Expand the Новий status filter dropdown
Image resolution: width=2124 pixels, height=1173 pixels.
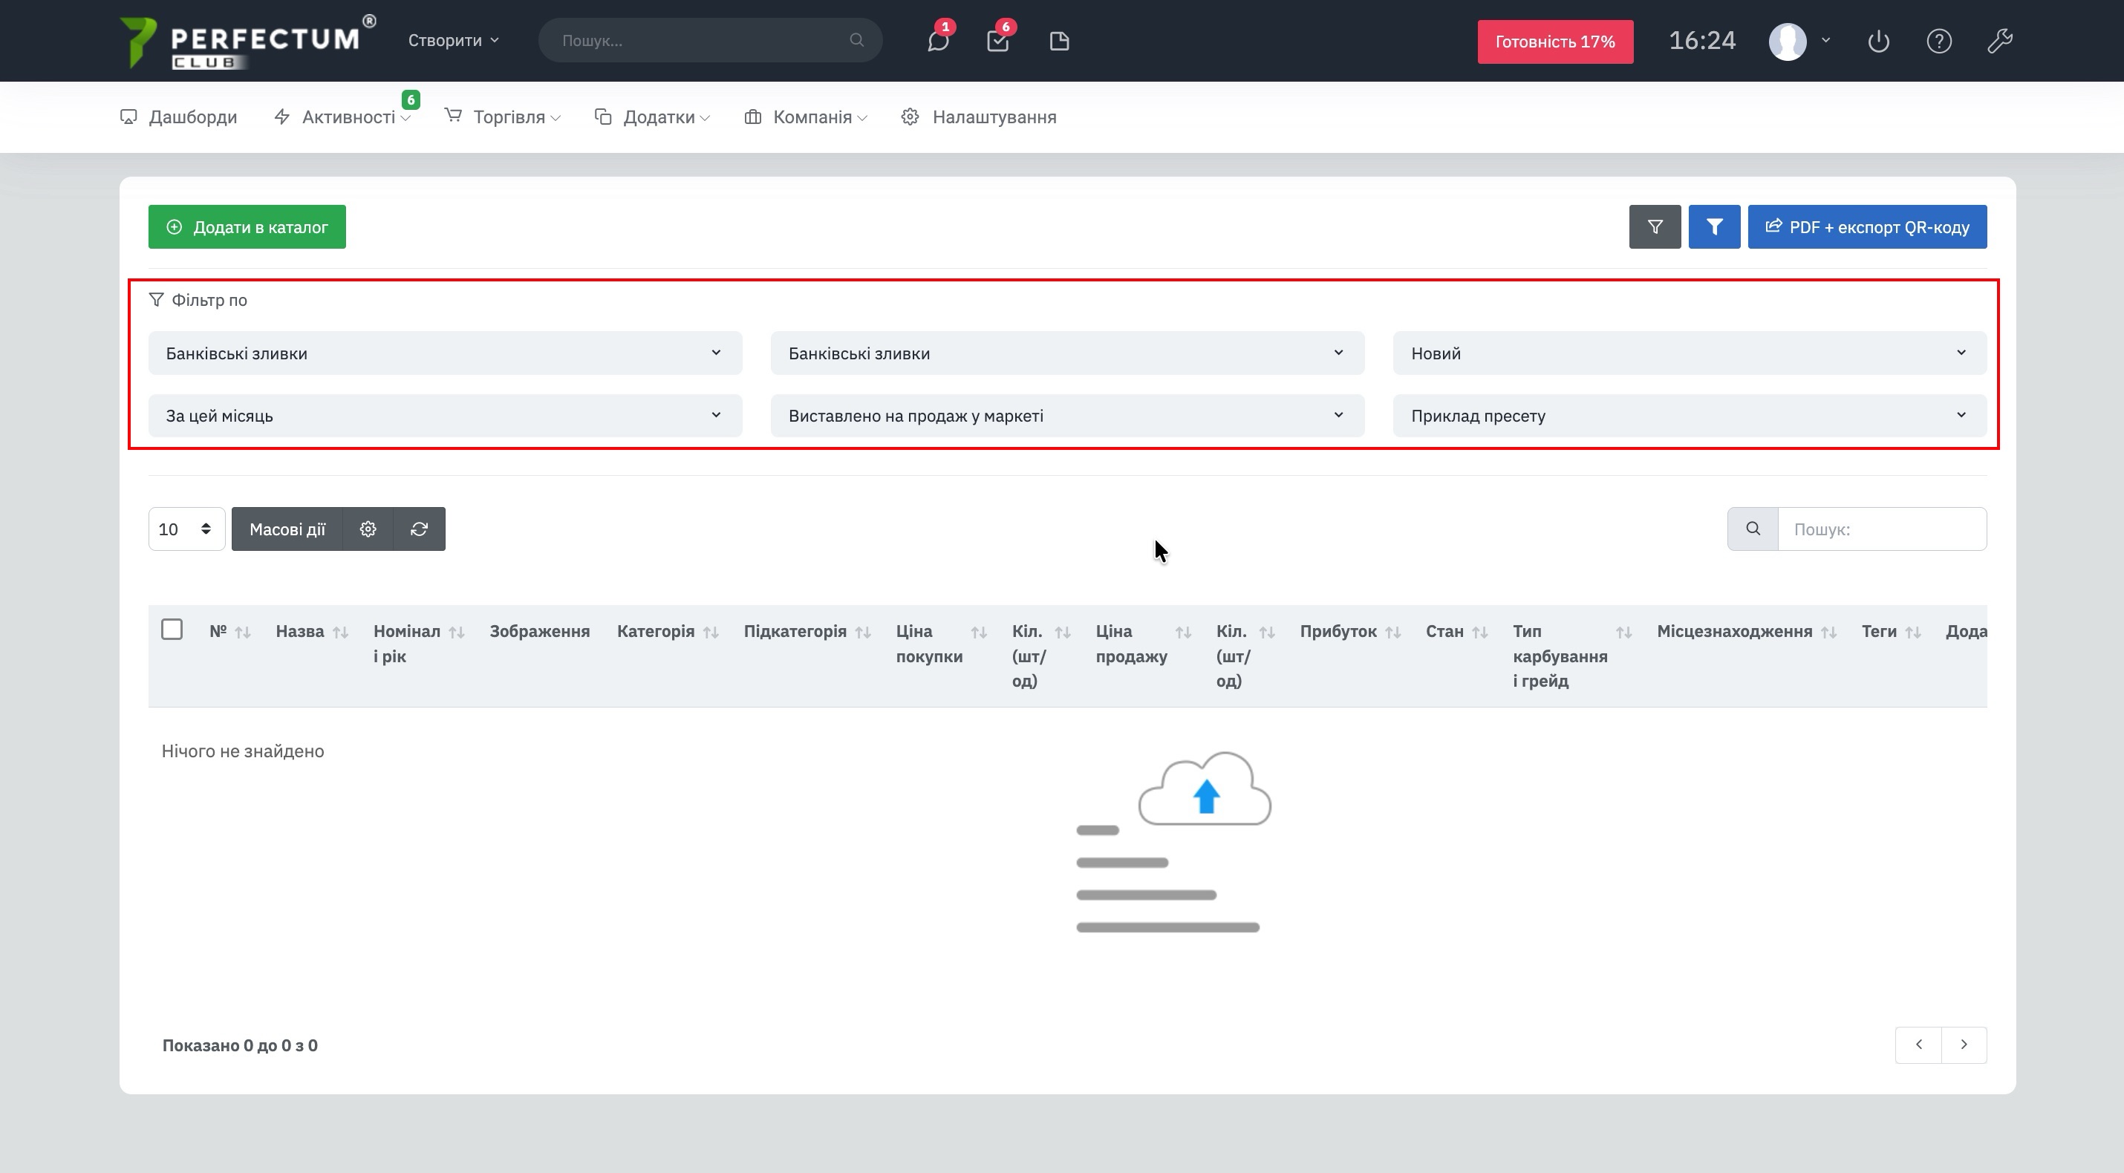pos(1689,353)
